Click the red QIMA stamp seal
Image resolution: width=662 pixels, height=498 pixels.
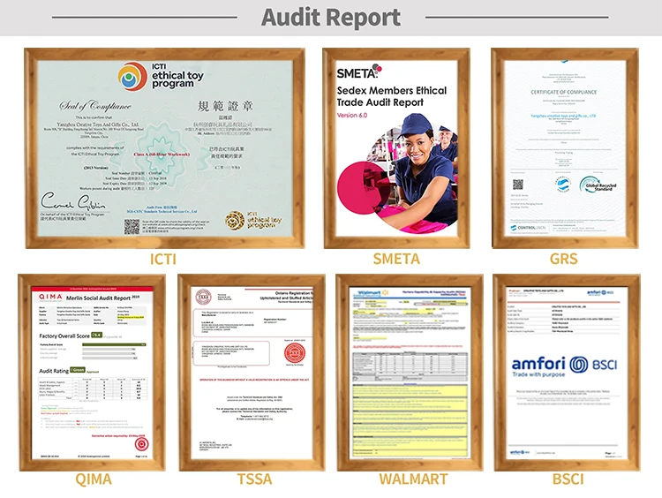pos(141,444)
